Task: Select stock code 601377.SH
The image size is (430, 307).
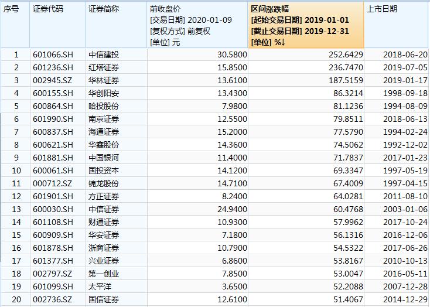Action: click(x=53, y=261)
